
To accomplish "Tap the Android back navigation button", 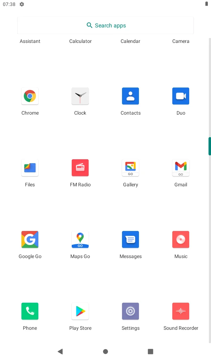I will click(60, 351).
